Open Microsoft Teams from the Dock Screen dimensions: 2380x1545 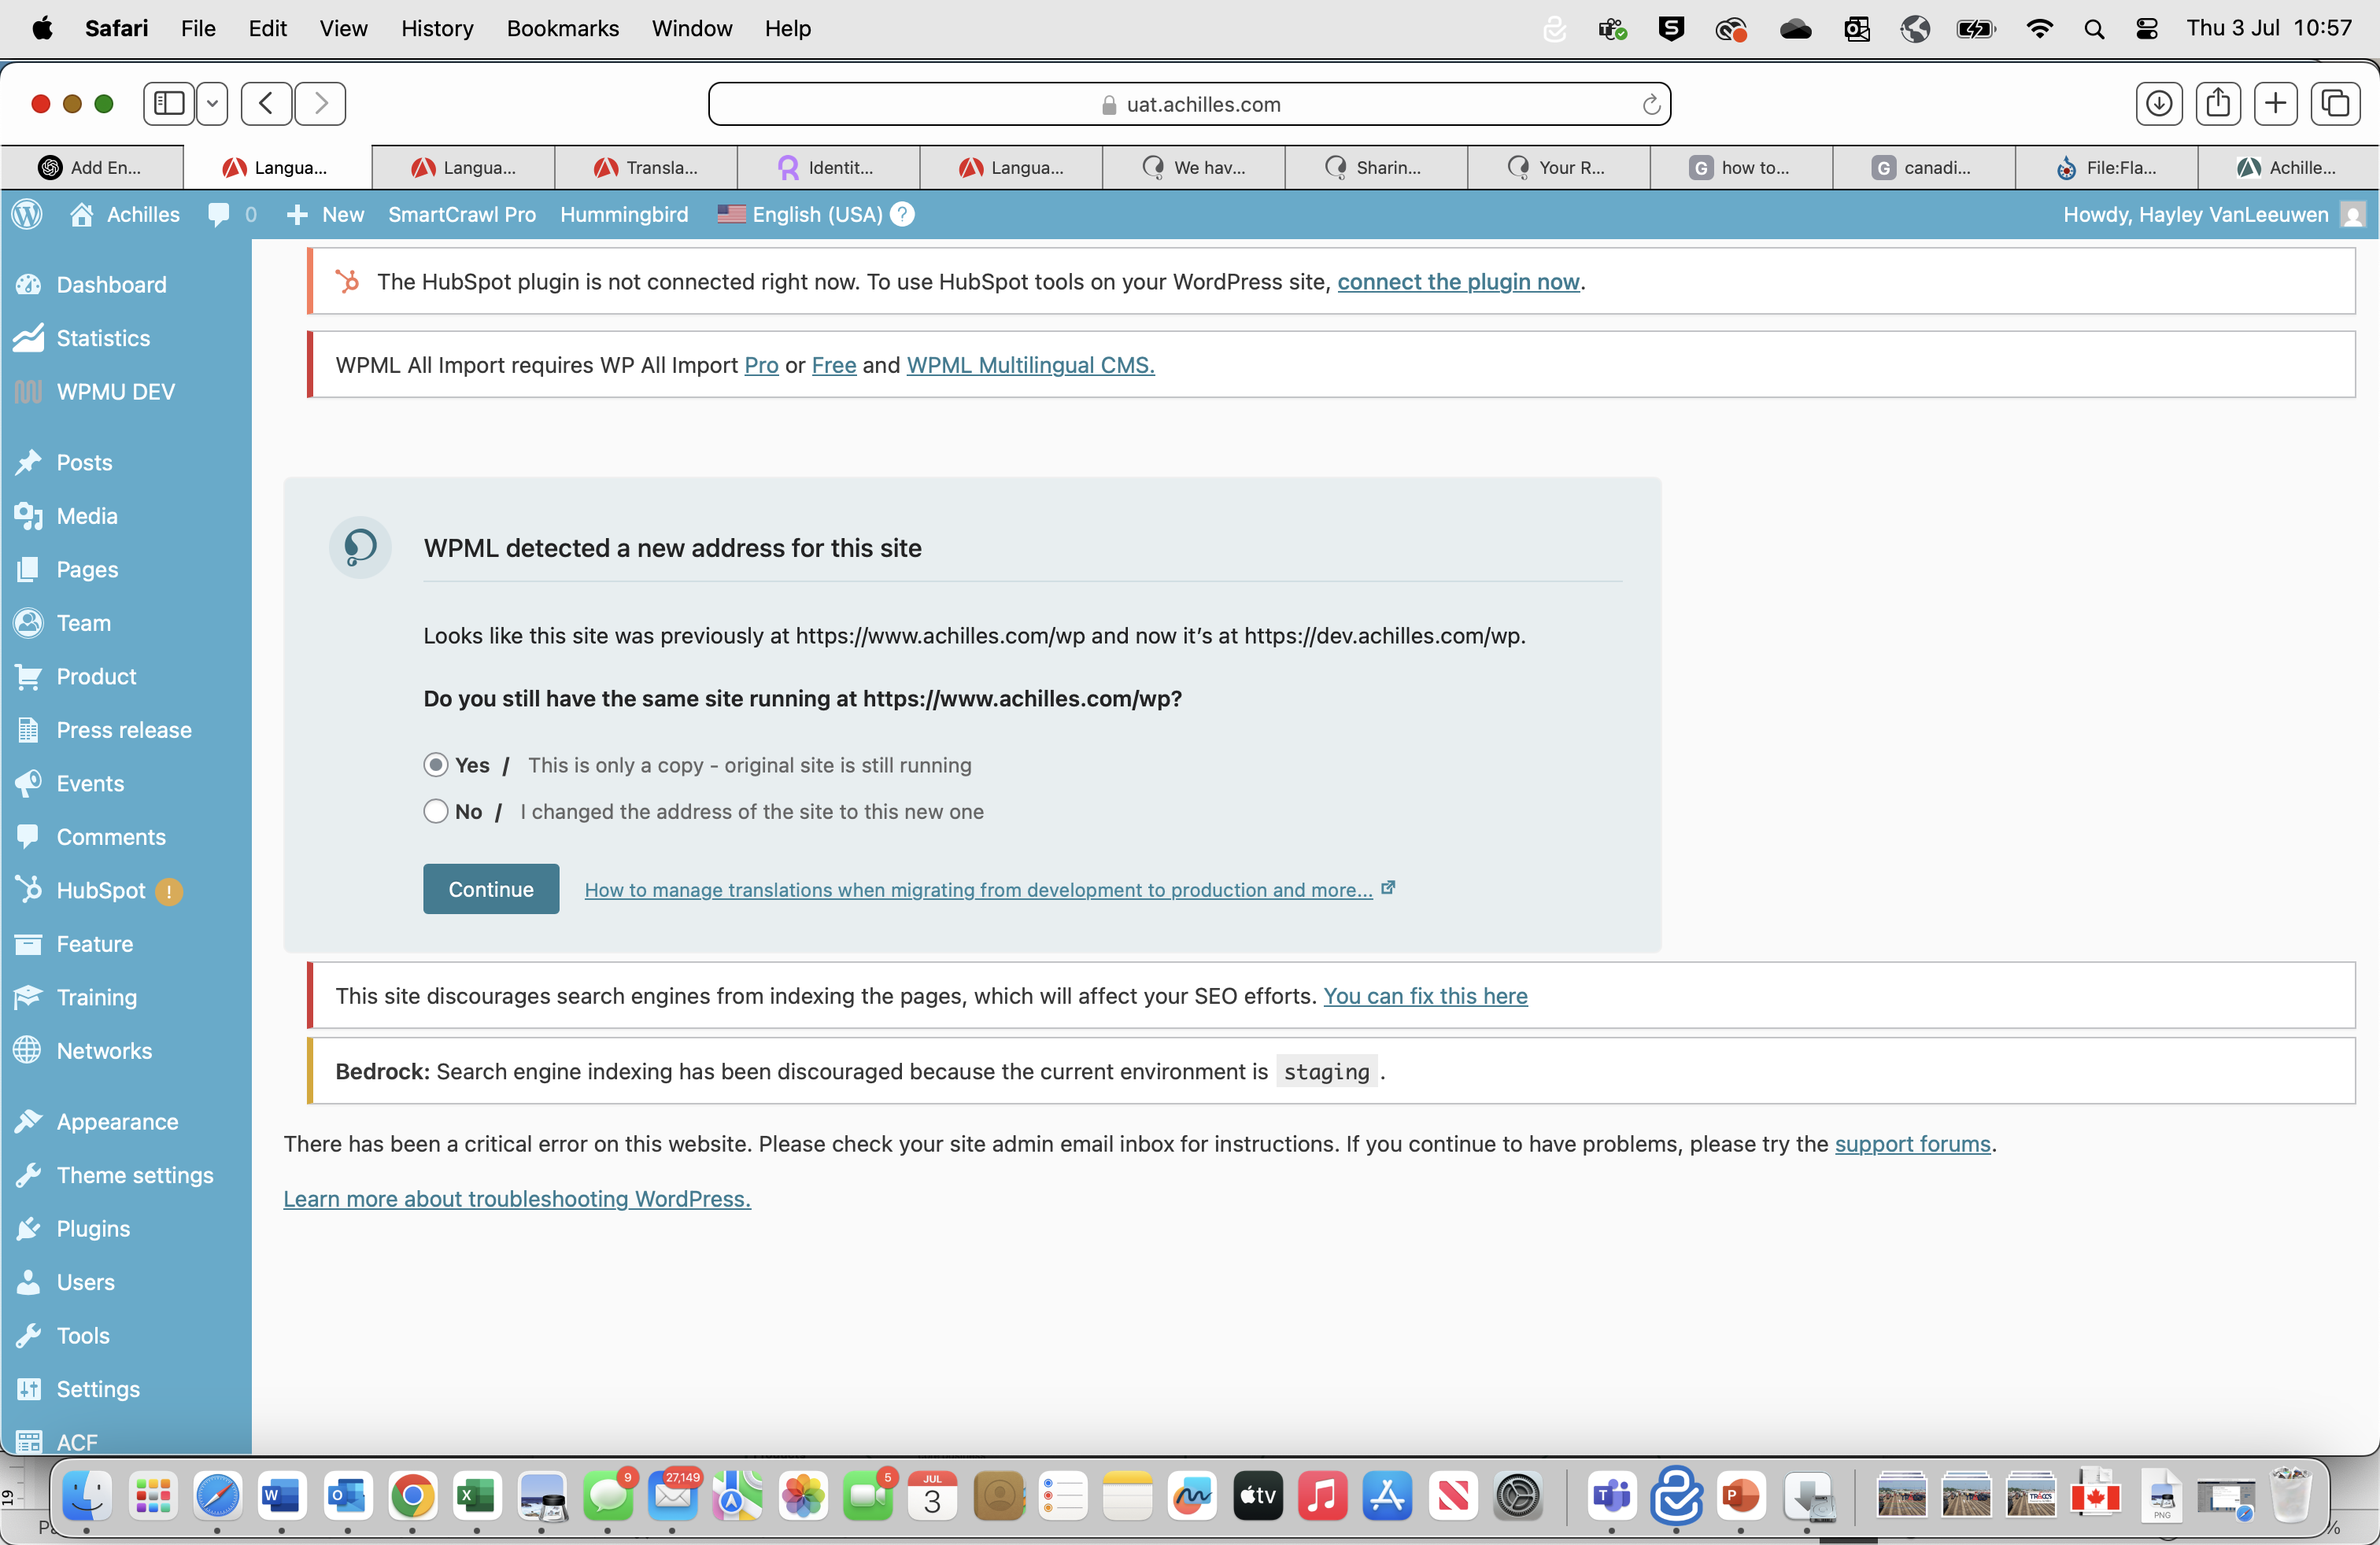point(1612,1496)
